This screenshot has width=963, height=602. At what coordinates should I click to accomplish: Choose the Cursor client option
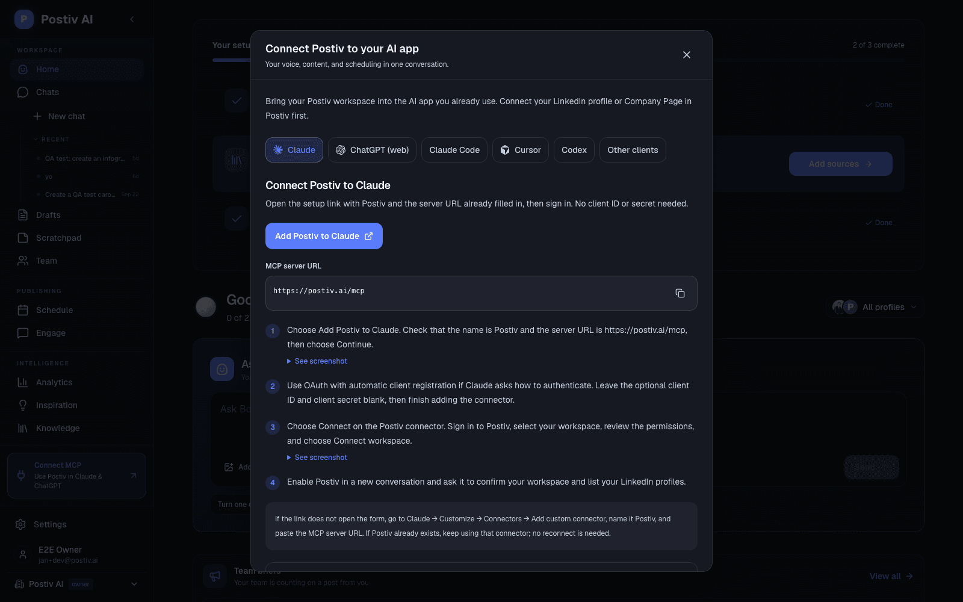(x=521, y=150)
